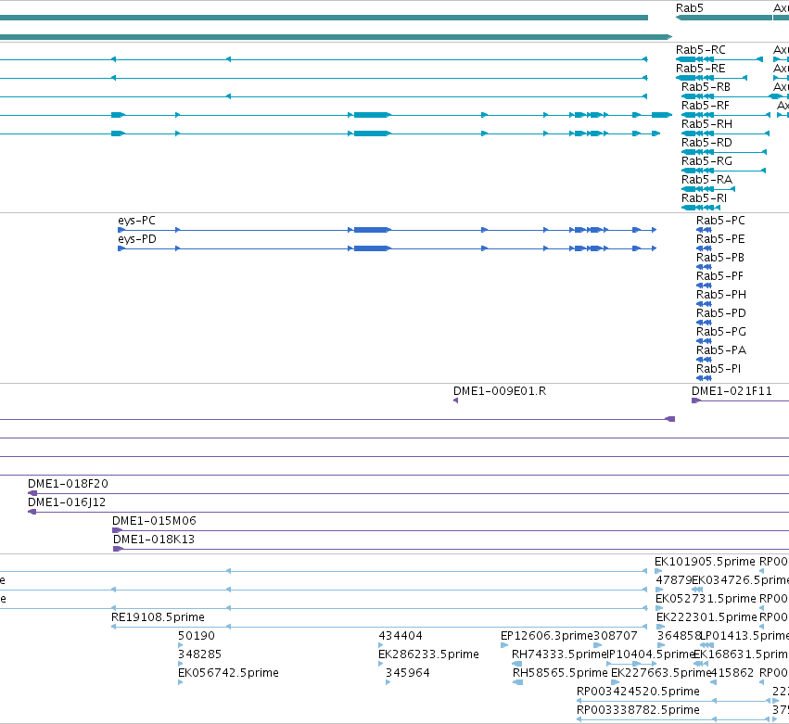
Task: Select the RE19108.5prime EST label
Action: coord(158,618)
